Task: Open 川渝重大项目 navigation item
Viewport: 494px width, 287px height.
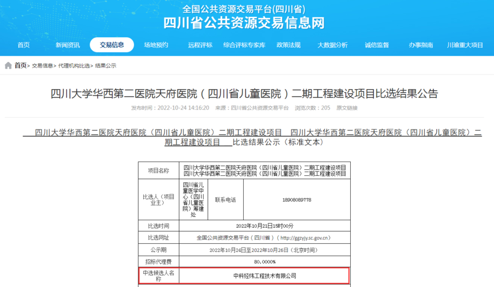Action: (465, 45)
